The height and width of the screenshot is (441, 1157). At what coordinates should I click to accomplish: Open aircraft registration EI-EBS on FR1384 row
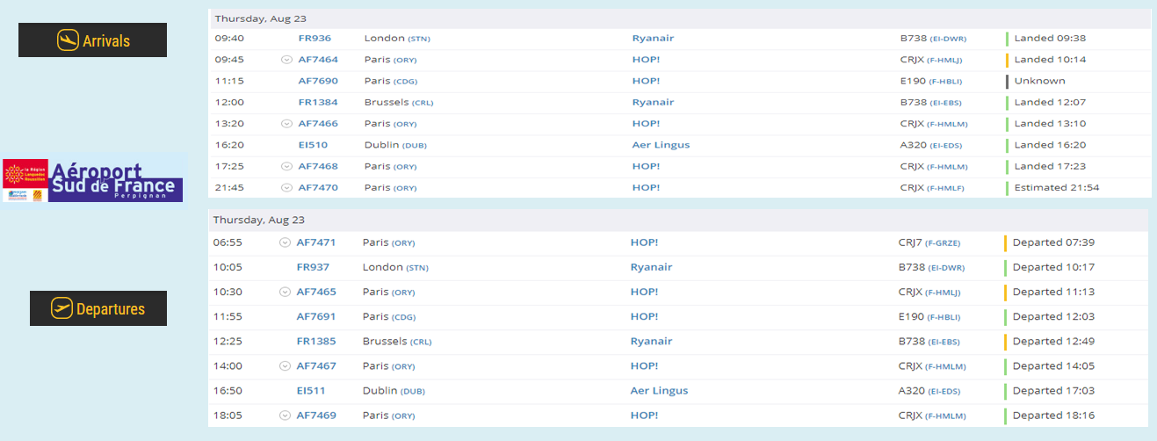(946, 103)
